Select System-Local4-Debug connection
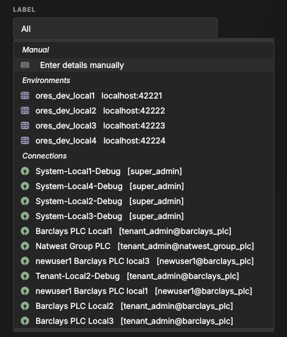The image size is (287, 337). click(144, 187)
